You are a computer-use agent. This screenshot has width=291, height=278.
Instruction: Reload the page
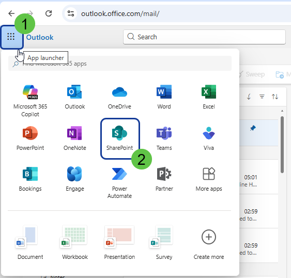[49, 13]
